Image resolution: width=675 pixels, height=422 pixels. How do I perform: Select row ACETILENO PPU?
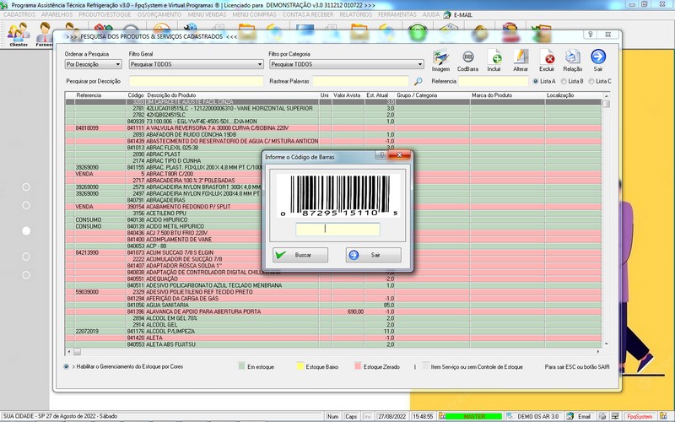click(x=333, y=214)
